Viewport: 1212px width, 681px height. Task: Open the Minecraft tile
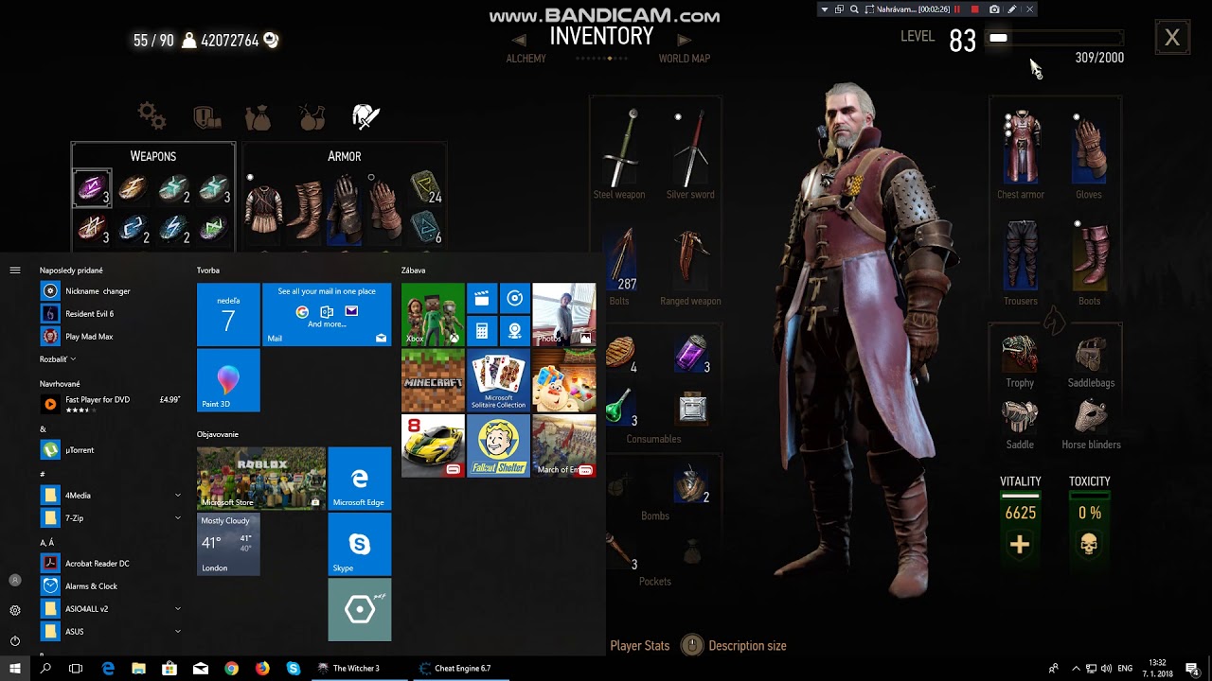click(x=433, y=380)
